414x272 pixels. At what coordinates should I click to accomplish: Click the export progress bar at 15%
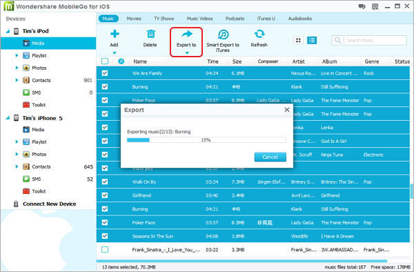206,140
